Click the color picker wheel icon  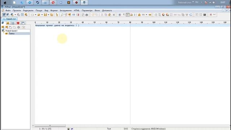click(x=164, y=15)
